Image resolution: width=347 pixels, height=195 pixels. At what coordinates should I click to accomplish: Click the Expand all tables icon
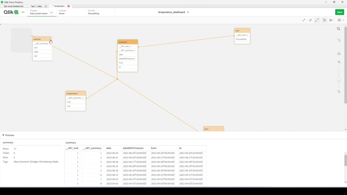point(317,20)
